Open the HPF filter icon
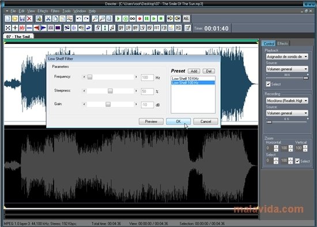Image resolution: width=317 pixels, height=227 pixels. [135, 28]
